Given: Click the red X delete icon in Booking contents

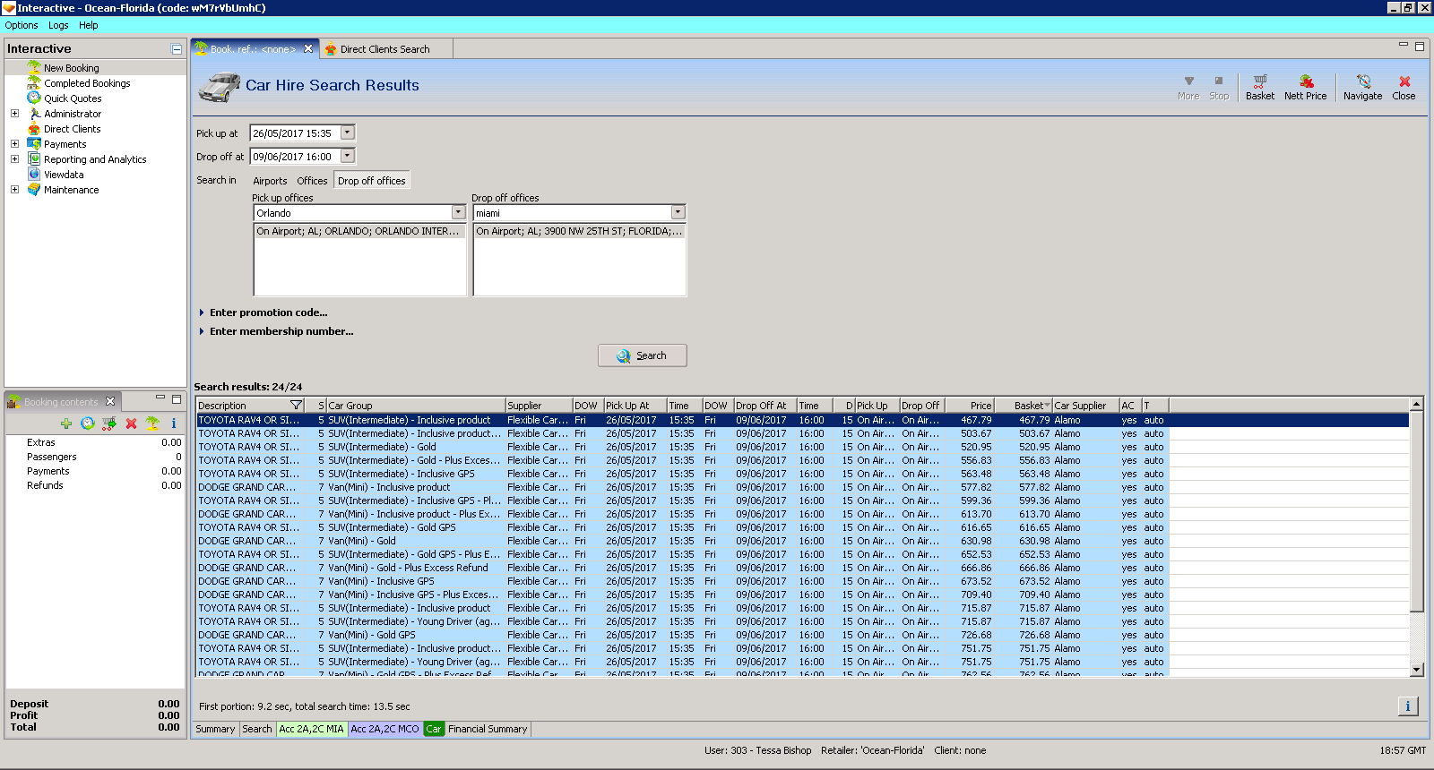Looking at the screenshot, I should (131, 423).
